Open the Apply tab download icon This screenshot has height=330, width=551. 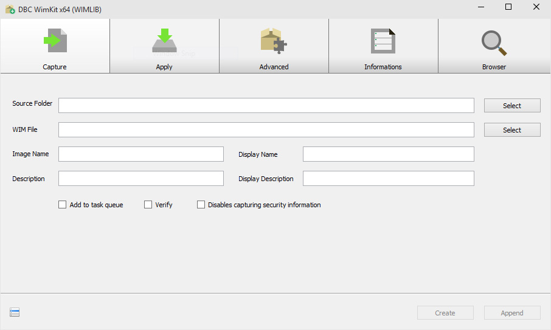click(x=164, y=41)
